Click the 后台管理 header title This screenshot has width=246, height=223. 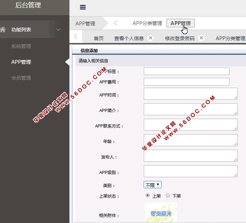pyautogui.click(x=28, y=5)
